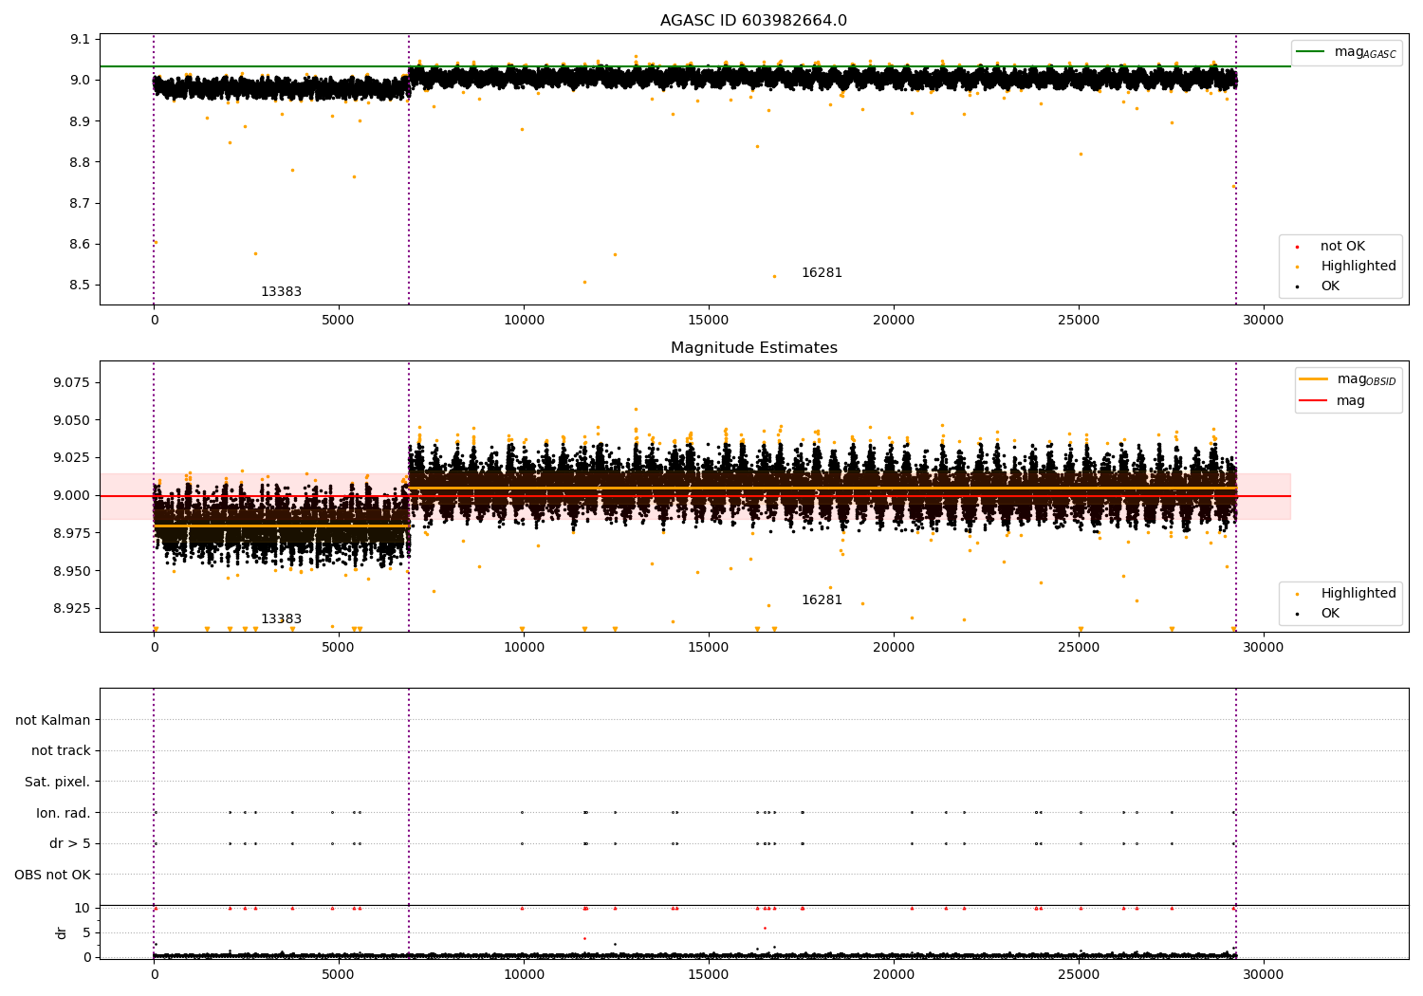The image size is (1423, 996).
Task: Click '16281' label in Magnitude Estimates plot
Action: pos(822,600)
